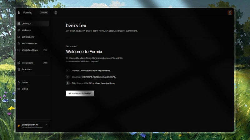
Task: Click the "Generate: Get instant JSON schemas" text
Action: [x=93, y=77]
